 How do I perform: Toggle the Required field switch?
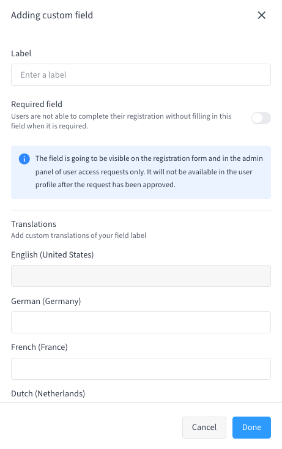[x=261, y=118]
